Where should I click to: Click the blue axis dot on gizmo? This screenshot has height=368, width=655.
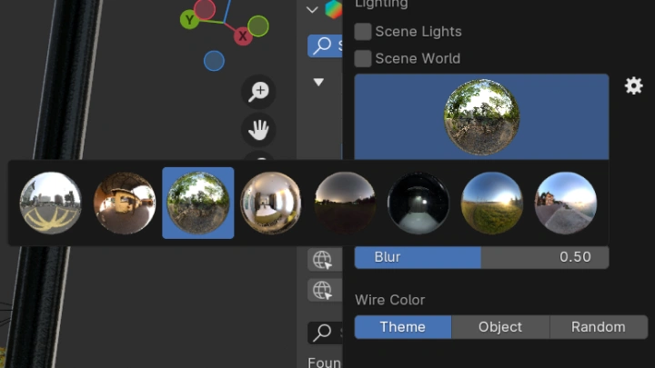click(x=214, y=61)
